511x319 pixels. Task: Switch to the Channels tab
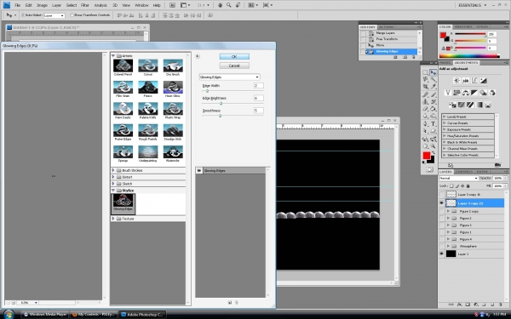(x=464, y=172)
